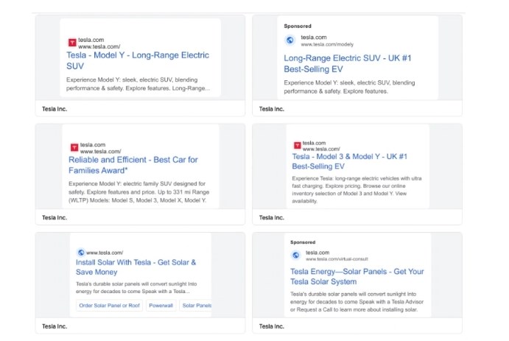Open 'Install Solar With Tesla - Get Solar & Save Money'
509x341 pixels.
tap(136, 267)
